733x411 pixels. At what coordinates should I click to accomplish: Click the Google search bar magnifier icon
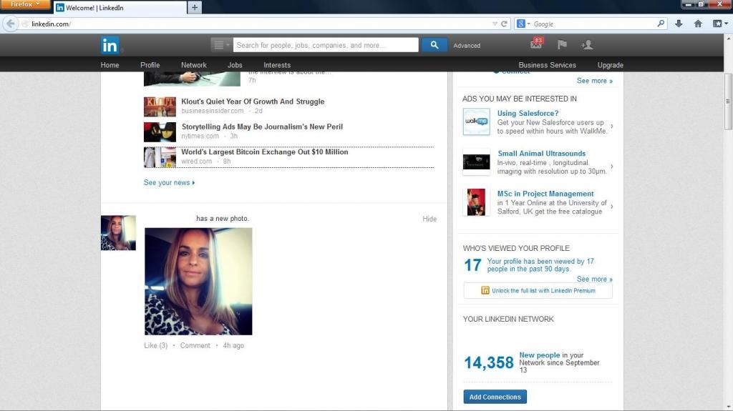[x=661, y=24]
